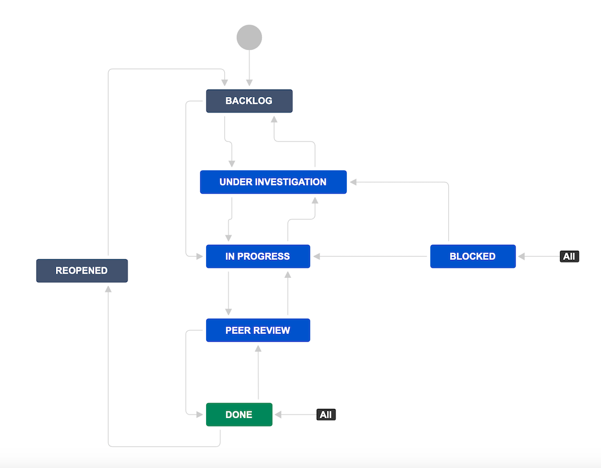Select the REOPENED status node
The image size is (601, 468).
coord(82,270)
